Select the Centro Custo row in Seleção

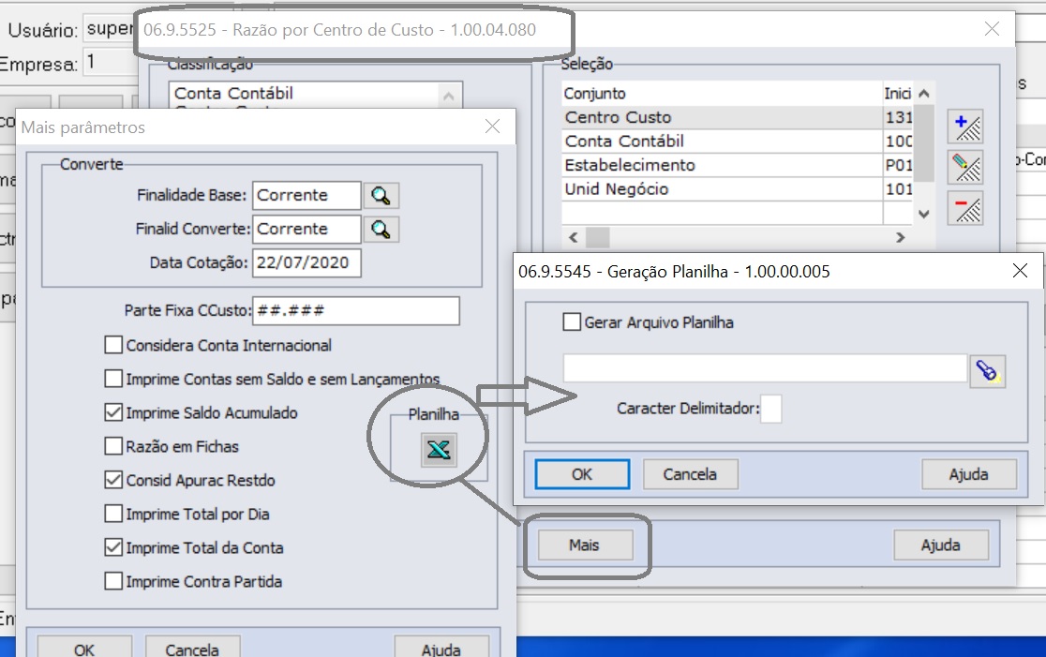pyautogui.click(x=737, y=117)
